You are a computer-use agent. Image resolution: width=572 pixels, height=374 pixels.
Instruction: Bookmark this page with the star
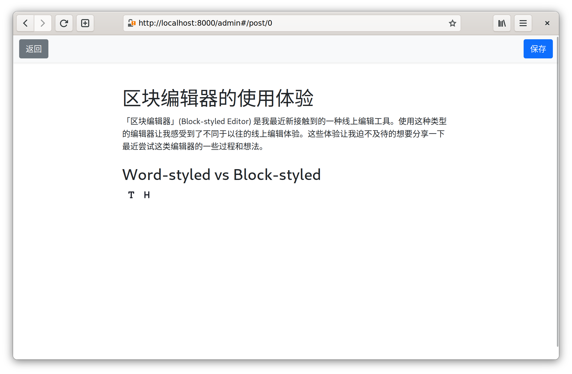pyautogui.click(x=452, y=23)
